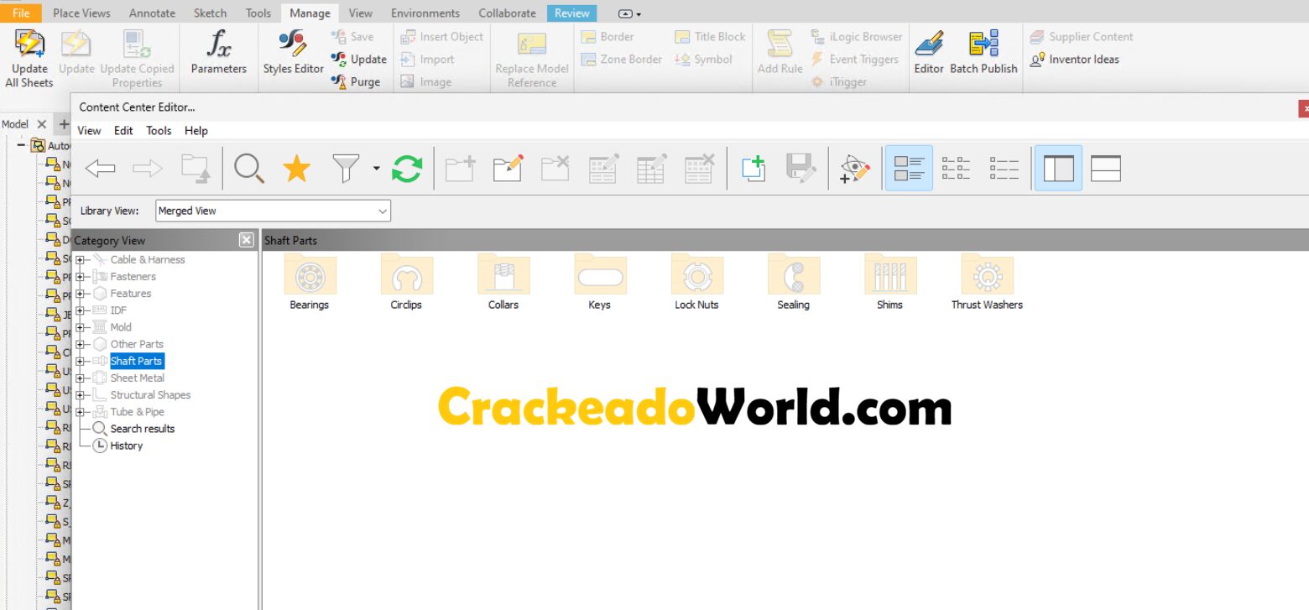The width and height of the screenshot is (1309, 610).
Task: Click Batch Publish in the ribbon
Action: (983, 53)
